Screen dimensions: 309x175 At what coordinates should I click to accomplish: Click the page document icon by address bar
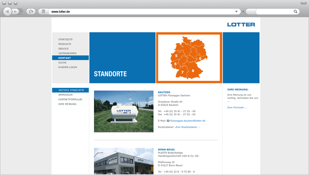point(43,11)
